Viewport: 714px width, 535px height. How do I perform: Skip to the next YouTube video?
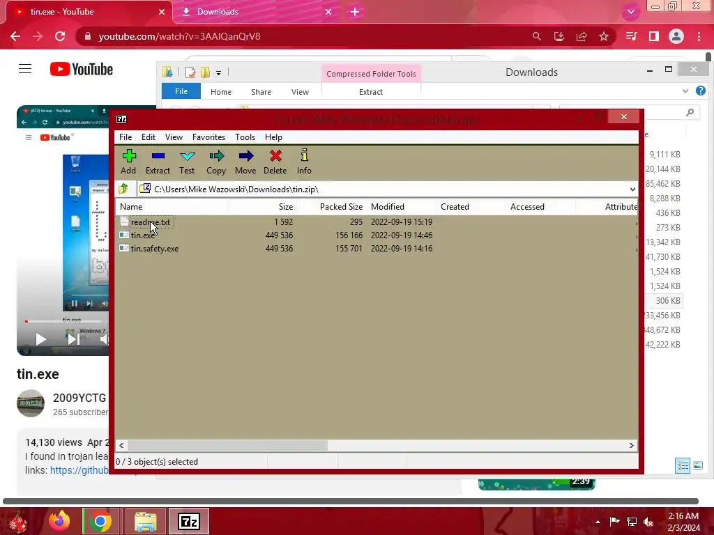click(73, 339)
